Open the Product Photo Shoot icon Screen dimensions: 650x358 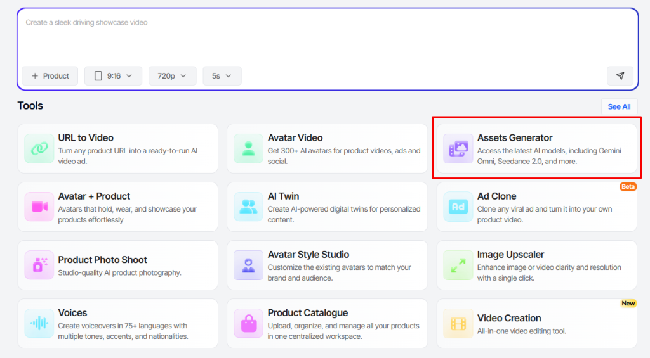point(39,265)
